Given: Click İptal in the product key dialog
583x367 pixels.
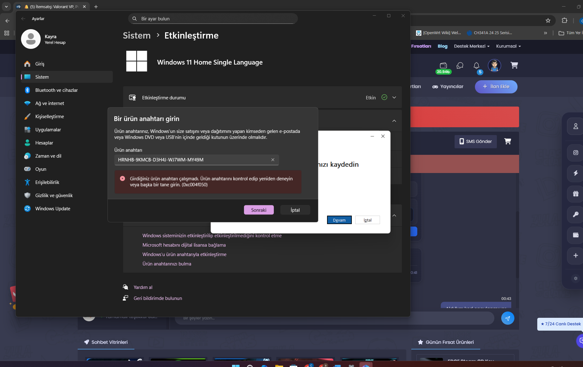Looking at the screenshot, I should click(x=295, y=210).
